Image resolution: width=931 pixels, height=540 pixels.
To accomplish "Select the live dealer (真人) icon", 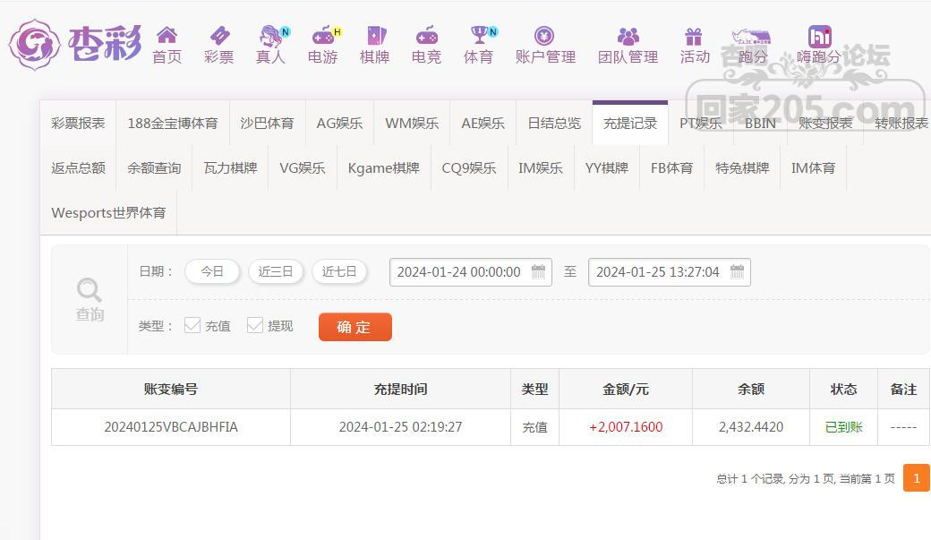I will coord(270,36).
